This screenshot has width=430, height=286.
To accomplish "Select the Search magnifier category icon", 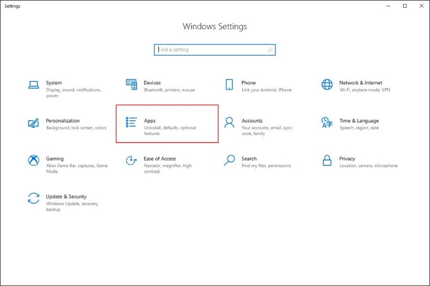I will [230, 160].
